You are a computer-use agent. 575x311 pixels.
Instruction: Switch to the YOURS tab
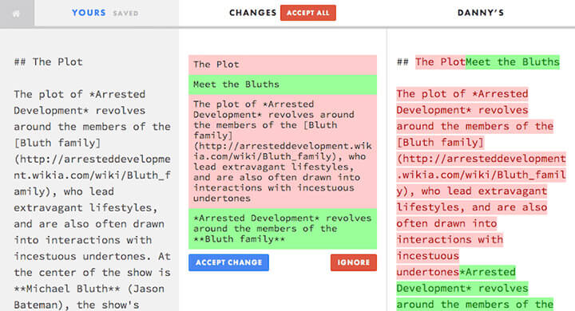coord(89,13)
